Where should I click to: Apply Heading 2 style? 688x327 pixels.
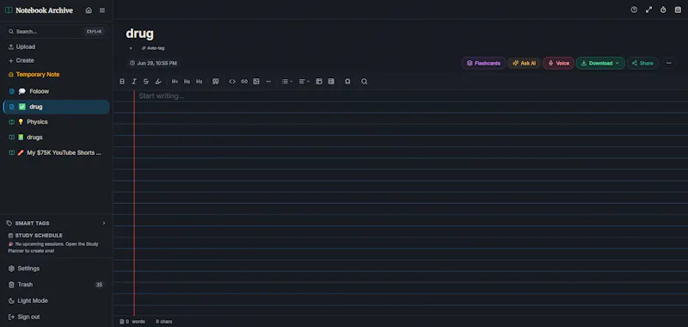[187, 82]
